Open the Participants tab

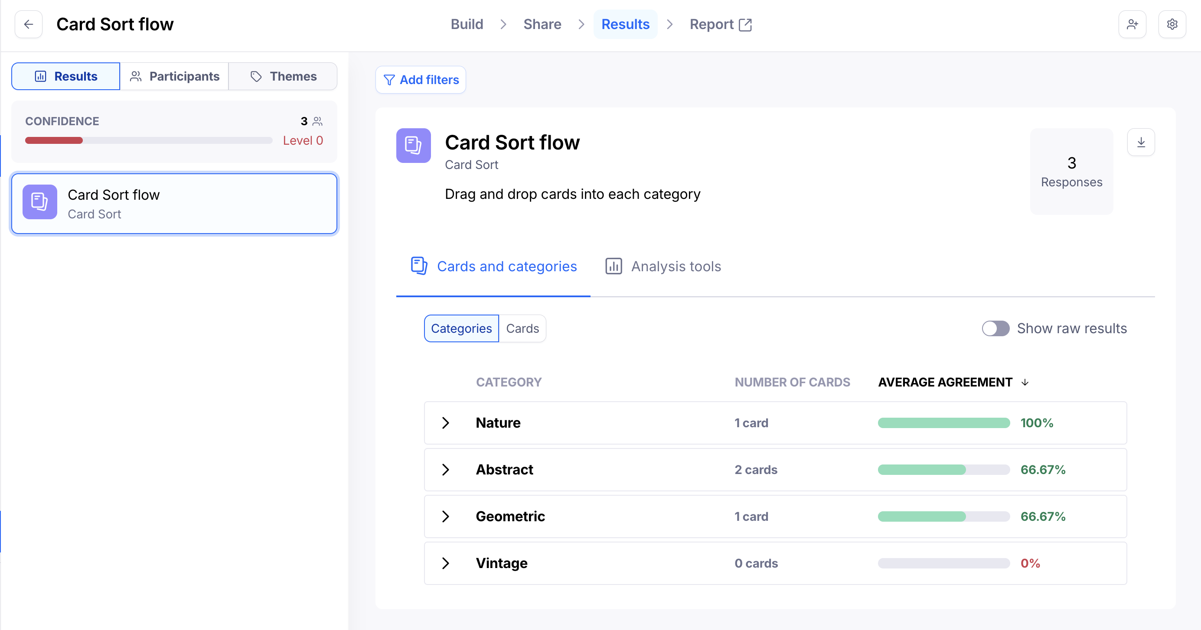tap(174, 76)
